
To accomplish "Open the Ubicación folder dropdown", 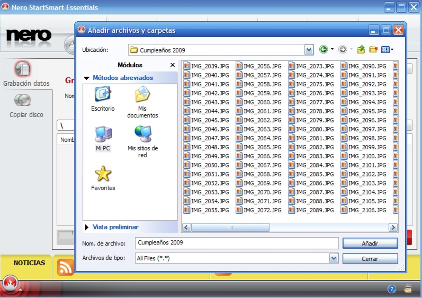I will click(309, 49).
